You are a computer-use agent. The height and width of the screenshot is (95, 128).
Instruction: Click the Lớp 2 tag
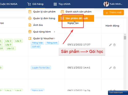coord(8,41)
